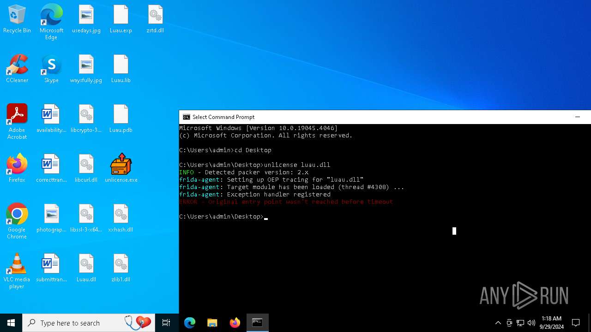Open the Command Prompt system menu icon
Viewport: 591px width, 332px height.
coord(187,117)
